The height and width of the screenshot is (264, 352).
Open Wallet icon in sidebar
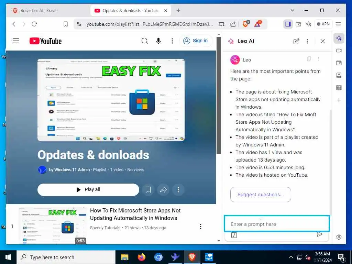[339, 63]
